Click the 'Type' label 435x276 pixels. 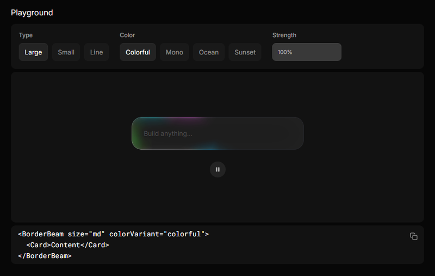[x=26, y=35]
